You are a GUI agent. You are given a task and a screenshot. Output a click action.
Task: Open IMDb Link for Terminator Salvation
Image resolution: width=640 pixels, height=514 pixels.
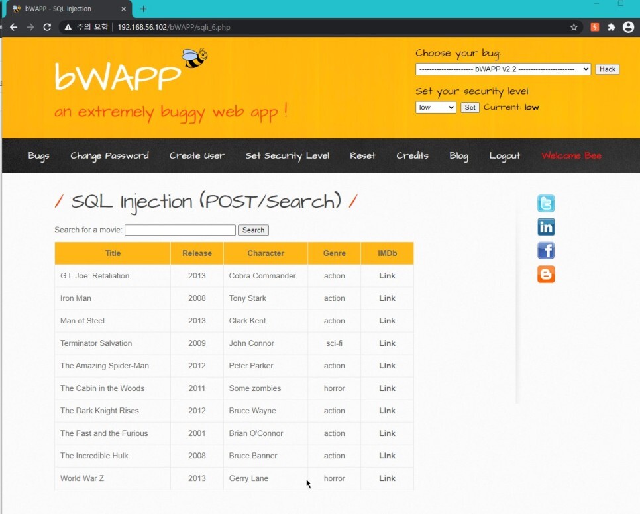pyautogui.click(x=387, y=343)
